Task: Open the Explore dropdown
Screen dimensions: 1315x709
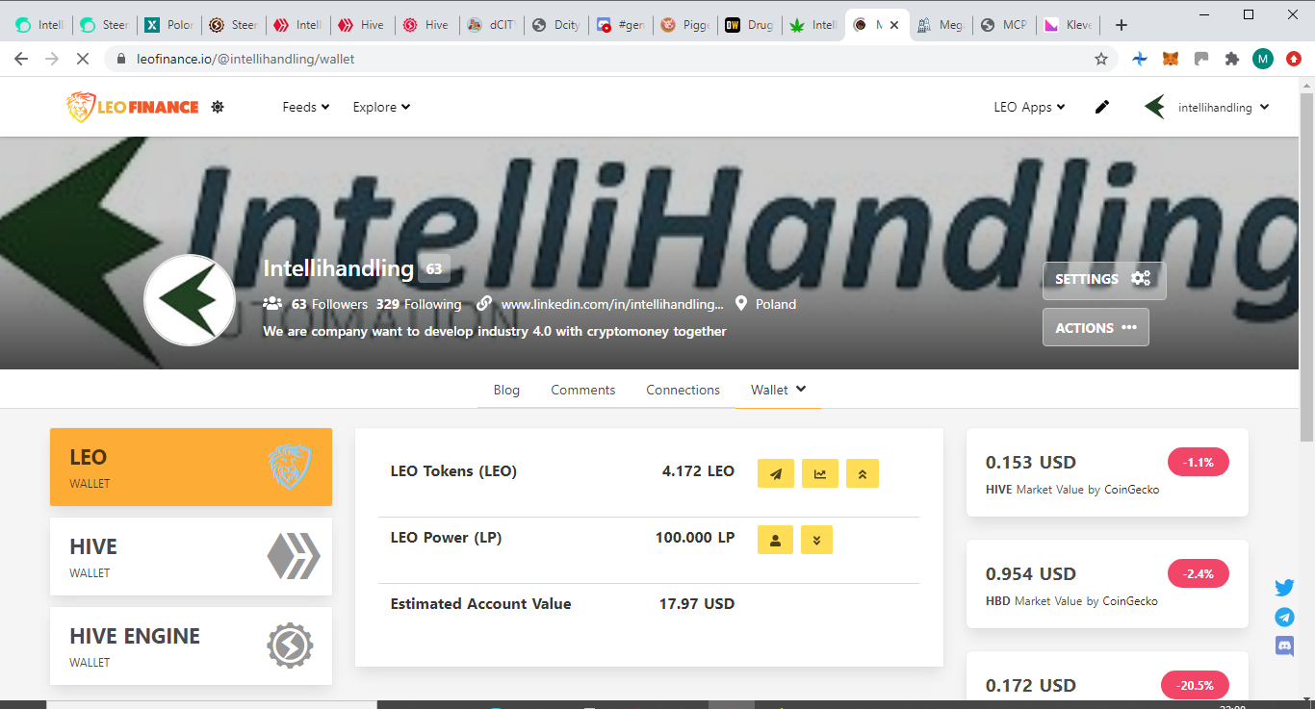Action: coord(381,107)
